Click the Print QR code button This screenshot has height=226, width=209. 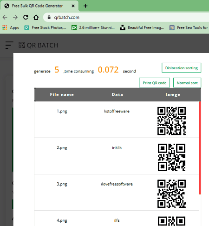click(x=154, y=83)
